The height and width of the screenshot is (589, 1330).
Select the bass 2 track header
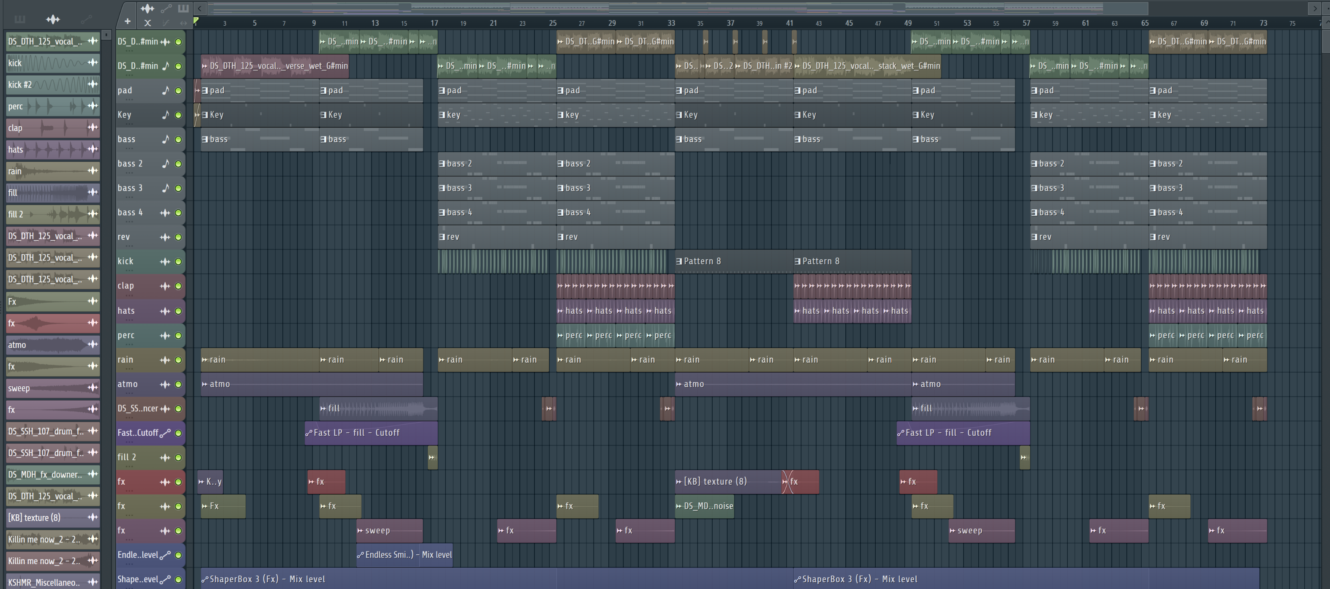pyautogui.click(x=150, y=164)
